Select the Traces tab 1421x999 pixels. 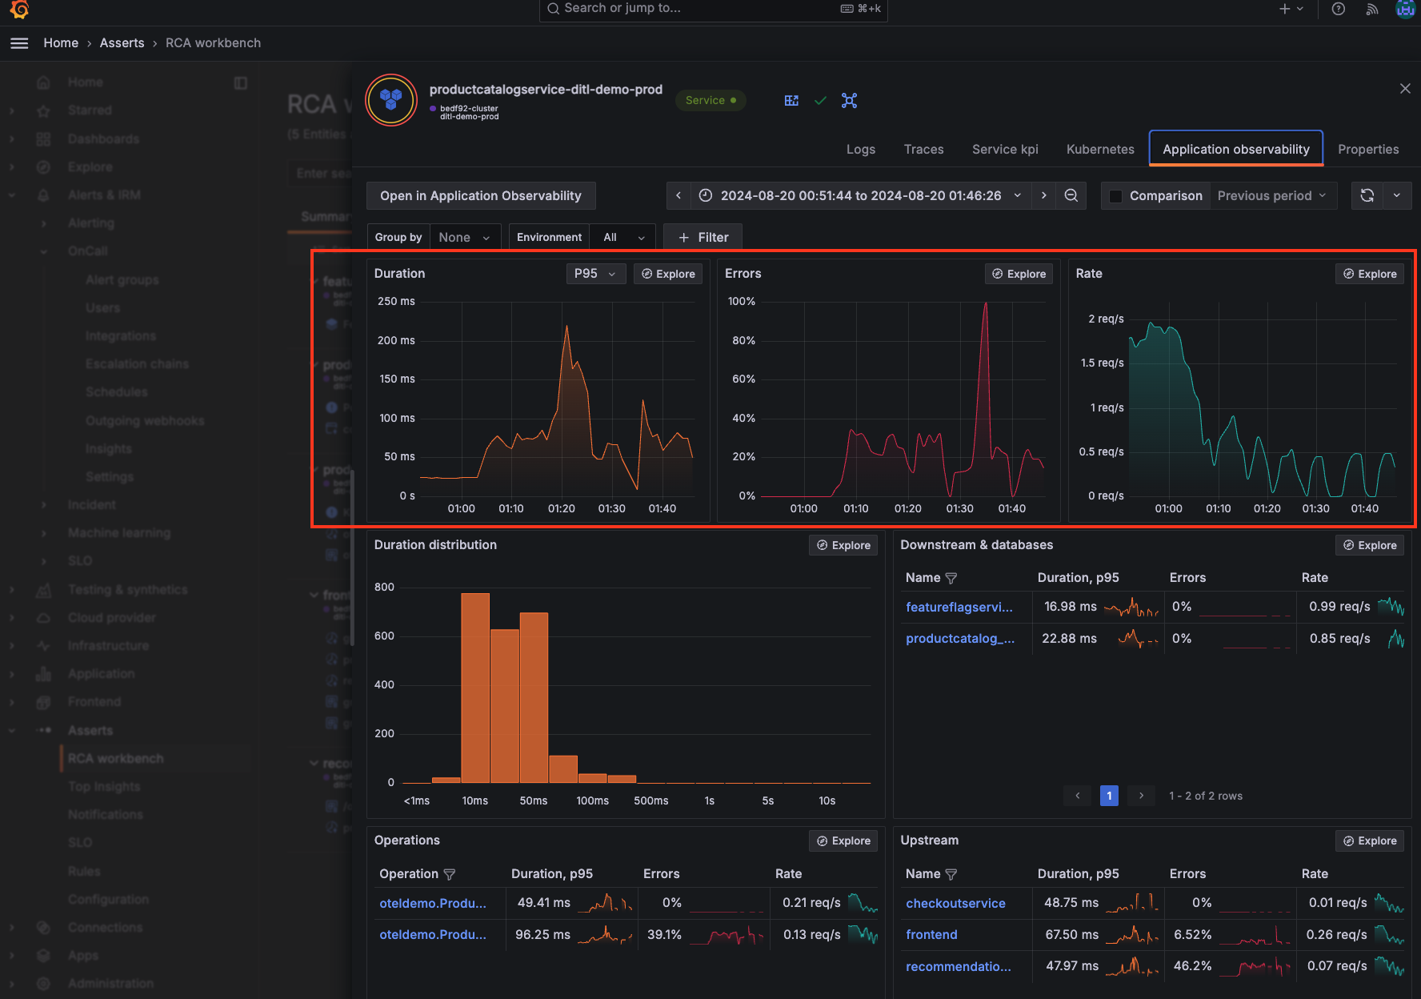pos(923,149)
